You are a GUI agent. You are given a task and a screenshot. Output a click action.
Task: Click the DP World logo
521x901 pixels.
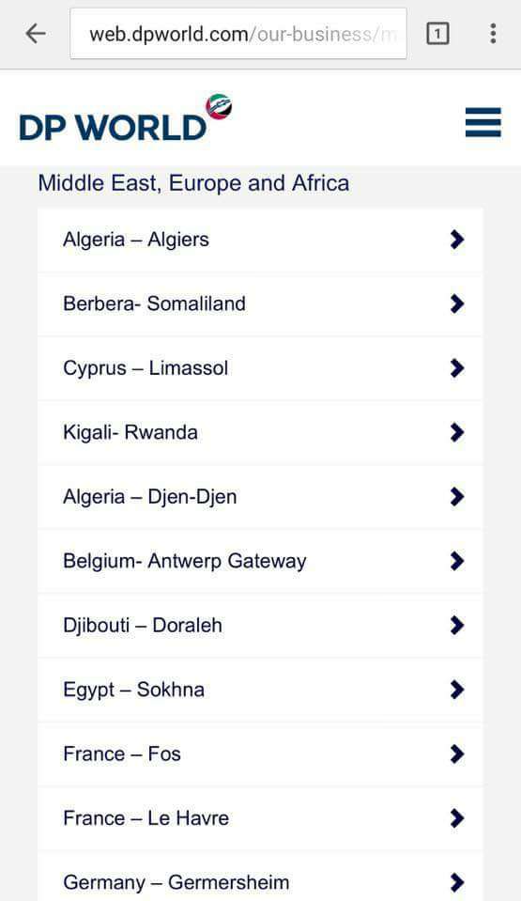click(125, 118)
